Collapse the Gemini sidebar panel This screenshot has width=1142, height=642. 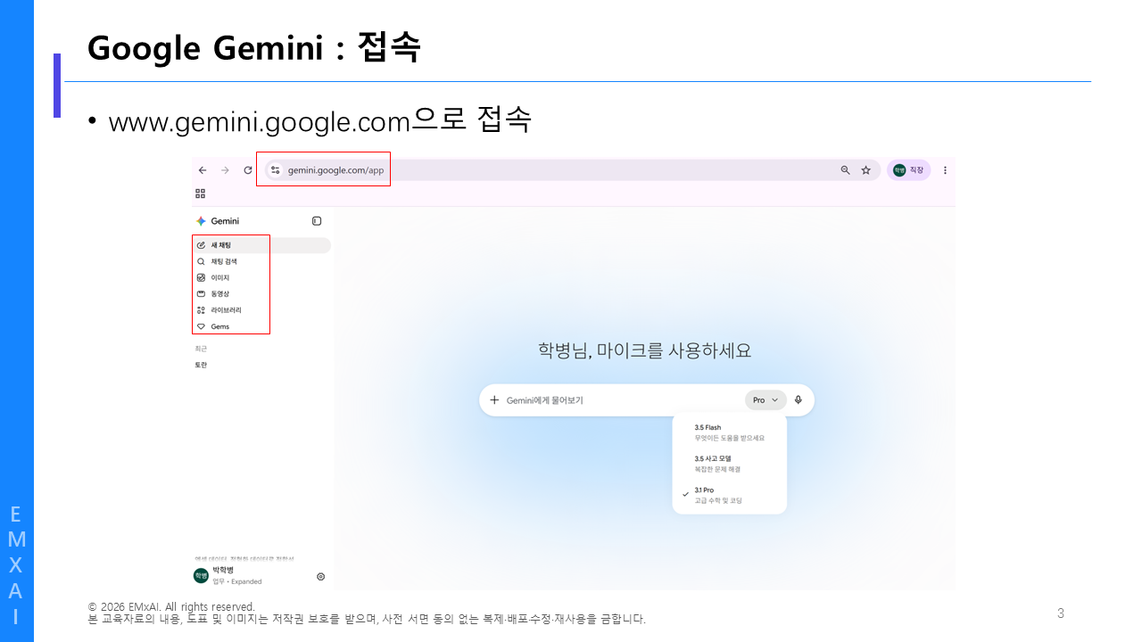coord(317,221)
